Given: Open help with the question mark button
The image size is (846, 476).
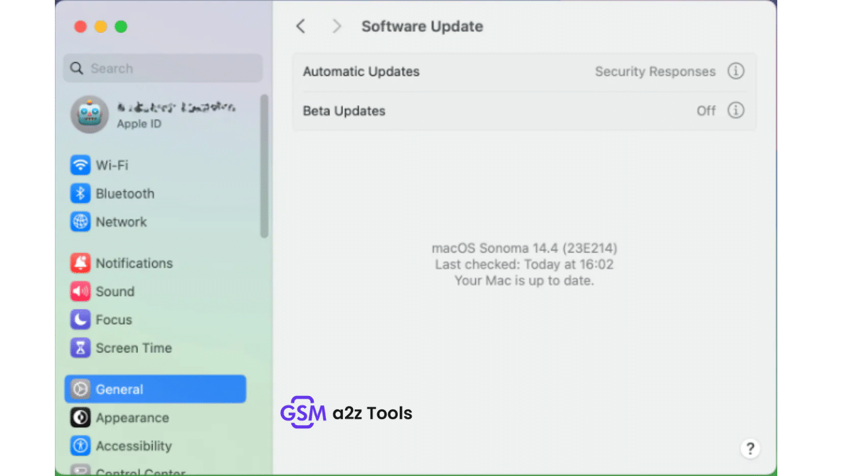Looking at the screenshot, I should 750,448.
